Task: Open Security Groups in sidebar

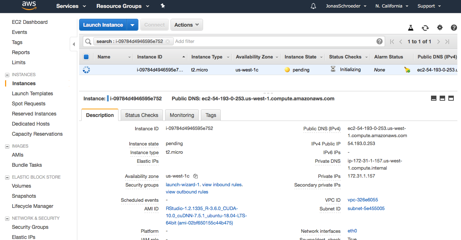Action: [x=30, y=227]
